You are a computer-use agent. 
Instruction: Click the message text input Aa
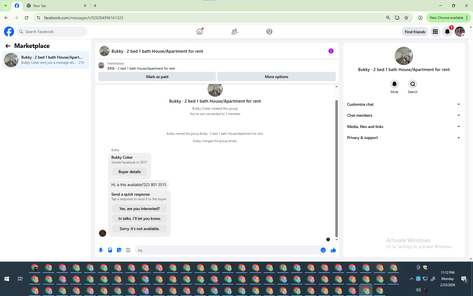(227, 250)
